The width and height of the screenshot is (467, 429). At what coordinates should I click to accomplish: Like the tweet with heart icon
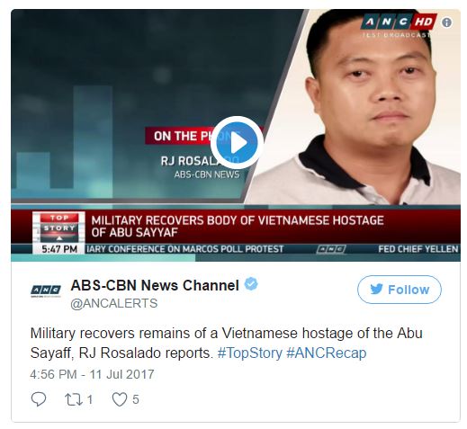120,399
